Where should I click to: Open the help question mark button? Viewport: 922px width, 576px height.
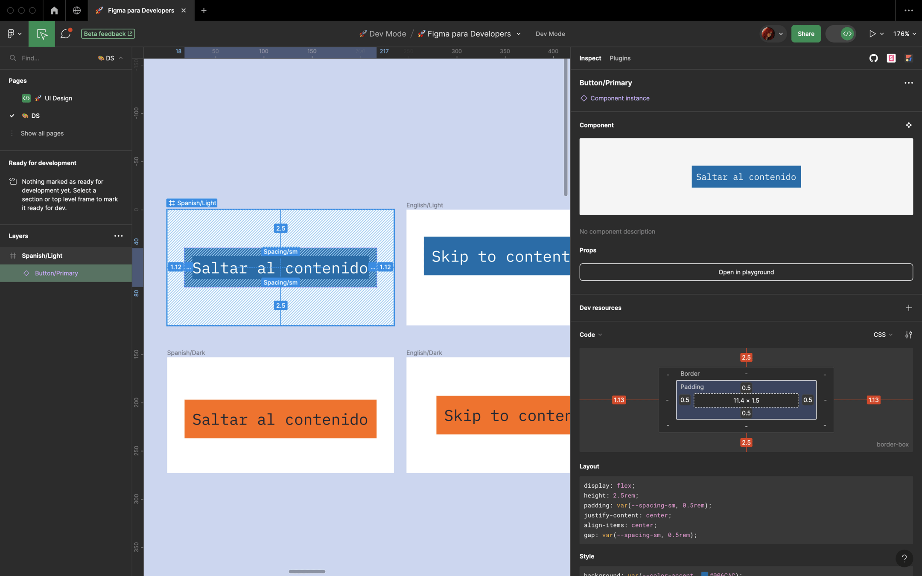[x=904, y=558]
